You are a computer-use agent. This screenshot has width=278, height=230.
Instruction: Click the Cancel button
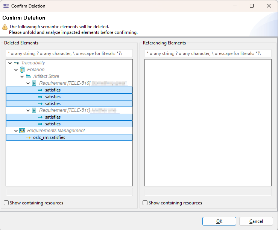click(x=256, y=221)
